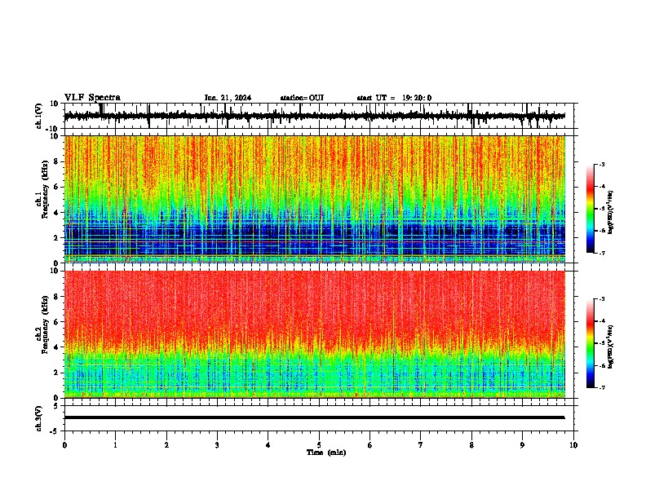Click the "-3" label on ch.1 color scale
Screen dimensions: 646x499
602,165
